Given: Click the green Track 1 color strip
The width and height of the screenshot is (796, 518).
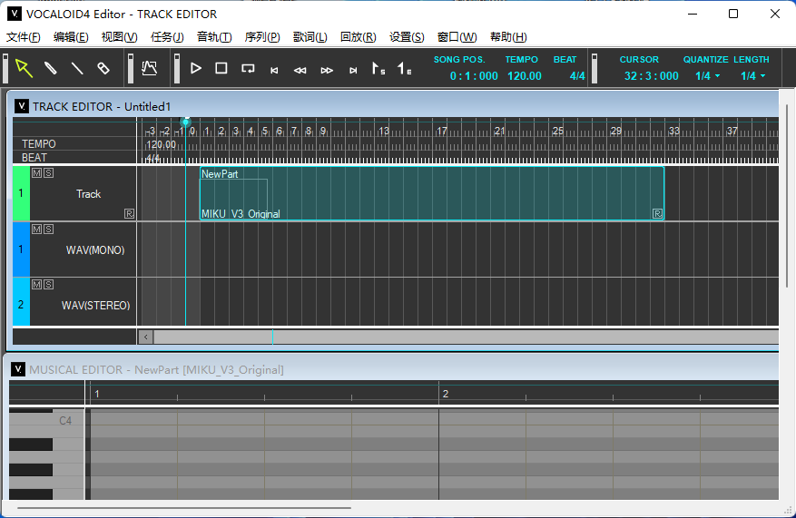Looking at the screenshot, I should tap(21, 193).
